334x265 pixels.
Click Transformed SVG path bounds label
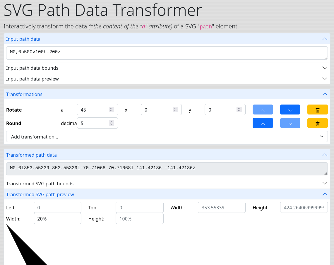(x=40, y=184)
